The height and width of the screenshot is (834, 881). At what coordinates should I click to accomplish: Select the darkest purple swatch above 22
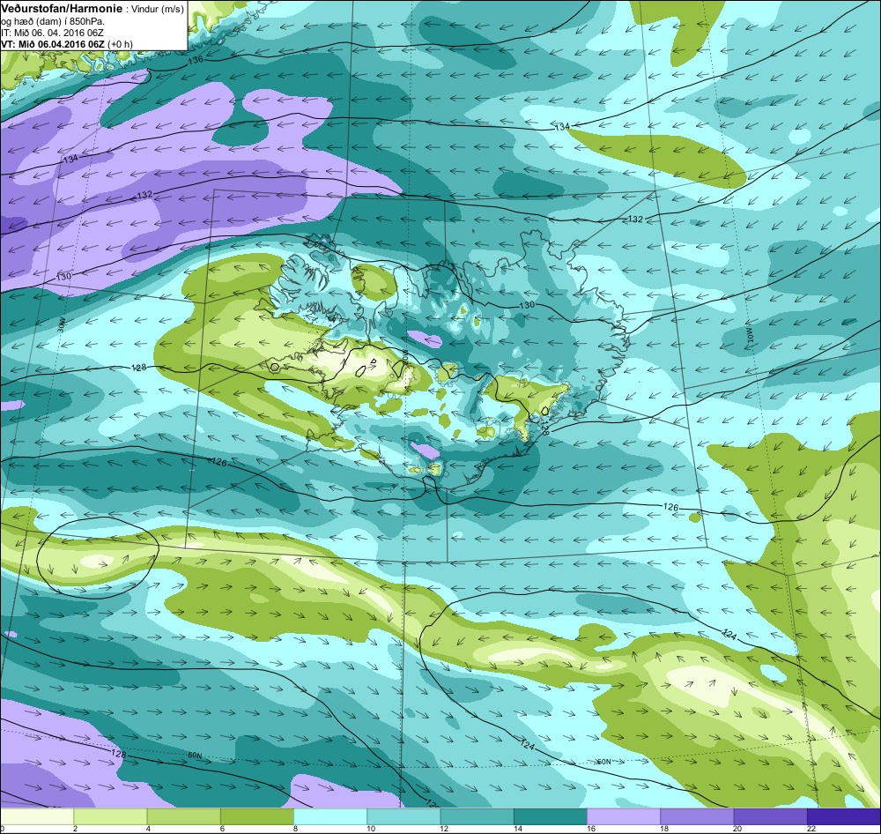tap(844, 815)
